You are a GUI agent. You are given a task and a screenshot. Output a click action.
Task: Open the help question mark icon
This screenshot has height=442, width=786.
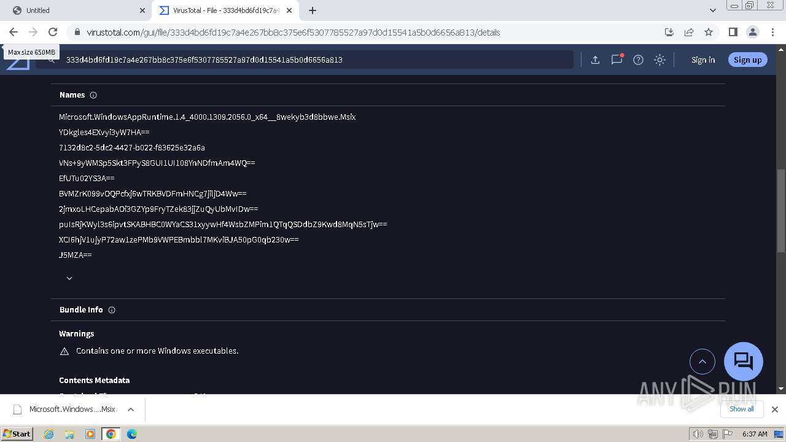coord(638,60)
